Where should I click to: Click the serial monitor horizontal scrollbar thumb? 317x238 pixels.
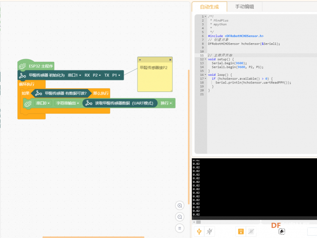pyautogui.click(x=198, y=222)
